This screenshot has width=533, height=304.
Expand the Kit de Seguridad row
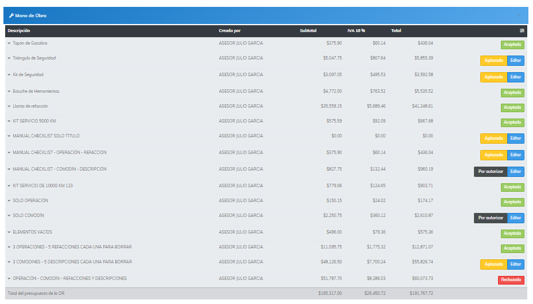pos(9,75)
